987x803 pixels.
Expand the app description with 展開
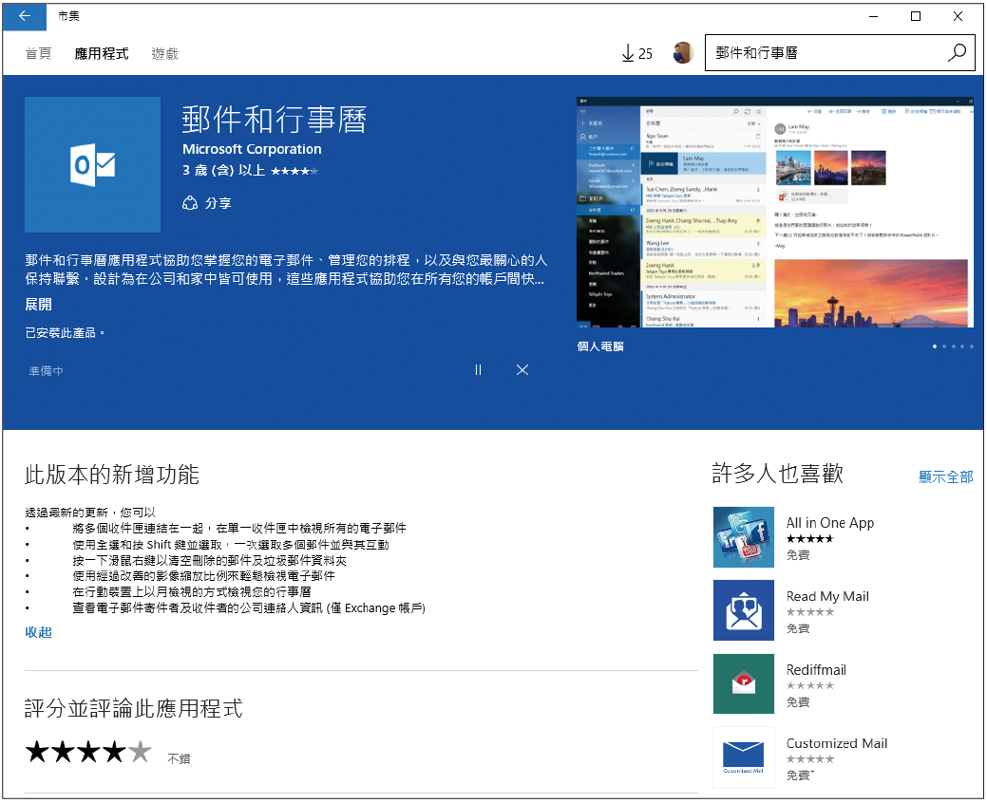38,305
